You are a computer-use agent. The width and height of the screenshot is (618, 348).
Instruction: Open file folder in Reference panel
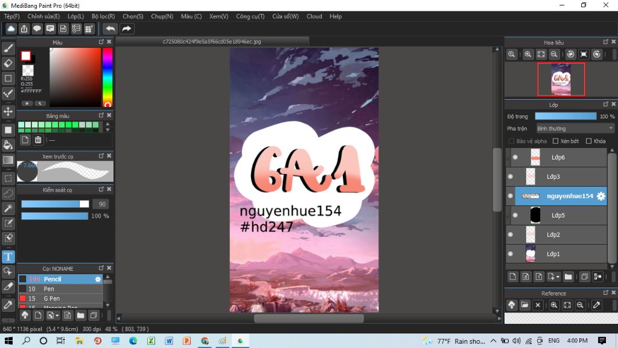click(x=524, y=305)
